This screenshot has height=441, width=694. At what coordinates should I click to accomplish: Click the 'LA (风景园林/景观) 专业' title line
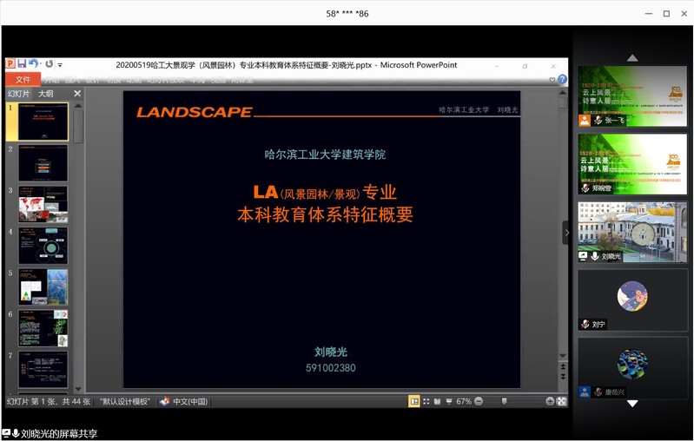[325, 193]
